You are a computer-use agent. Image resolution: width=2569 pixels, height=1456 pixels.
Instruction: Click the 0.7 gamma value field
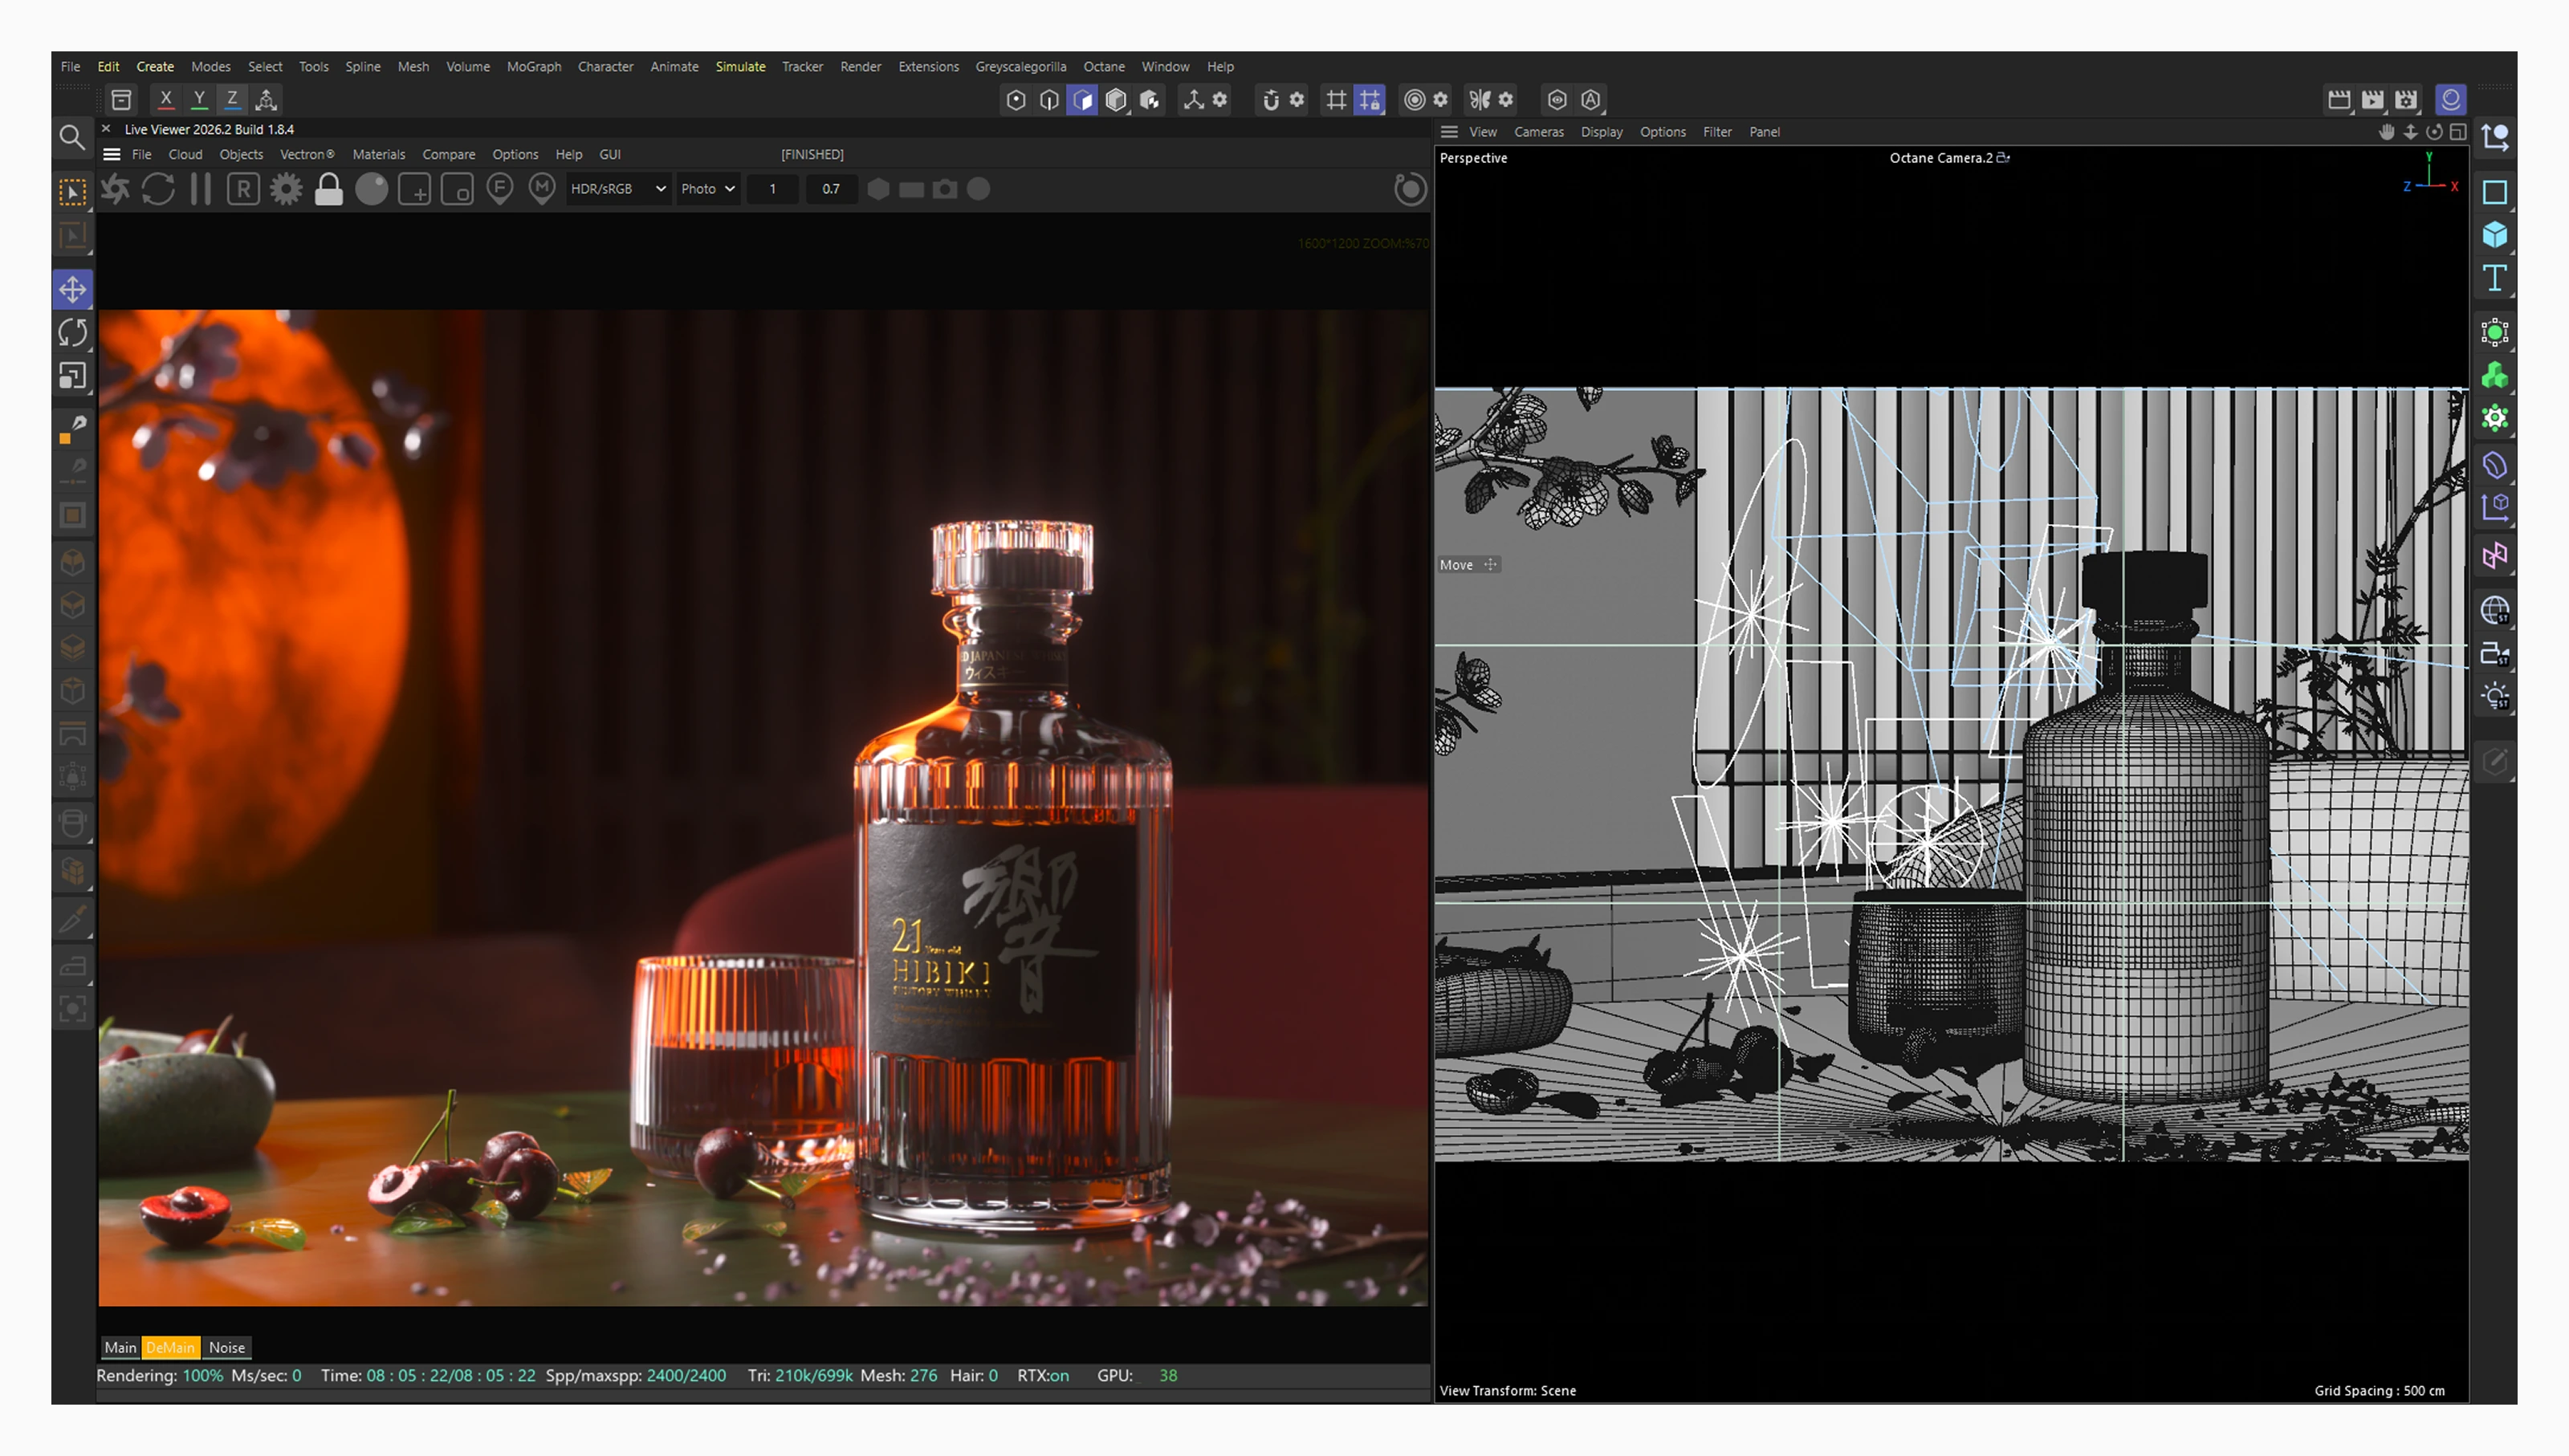coord(830,189)
